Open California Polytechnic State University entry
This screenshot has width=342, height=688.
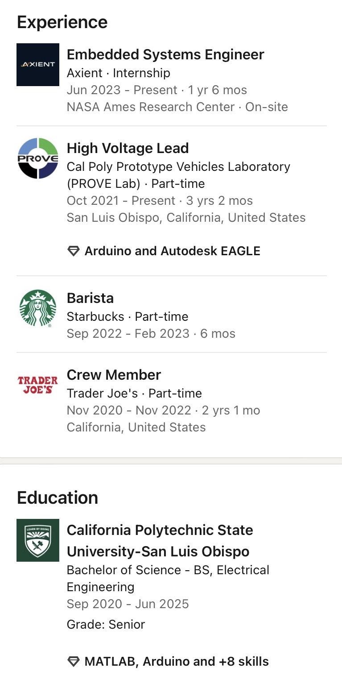tap(160, 541)
